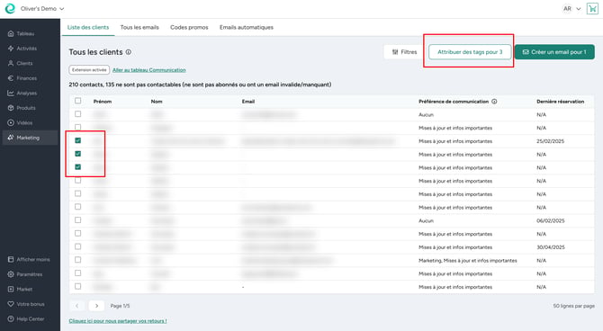This screenshot has width=603, height=331.
Task: Open Tableau from the sidebar
Action: point(25,34)
